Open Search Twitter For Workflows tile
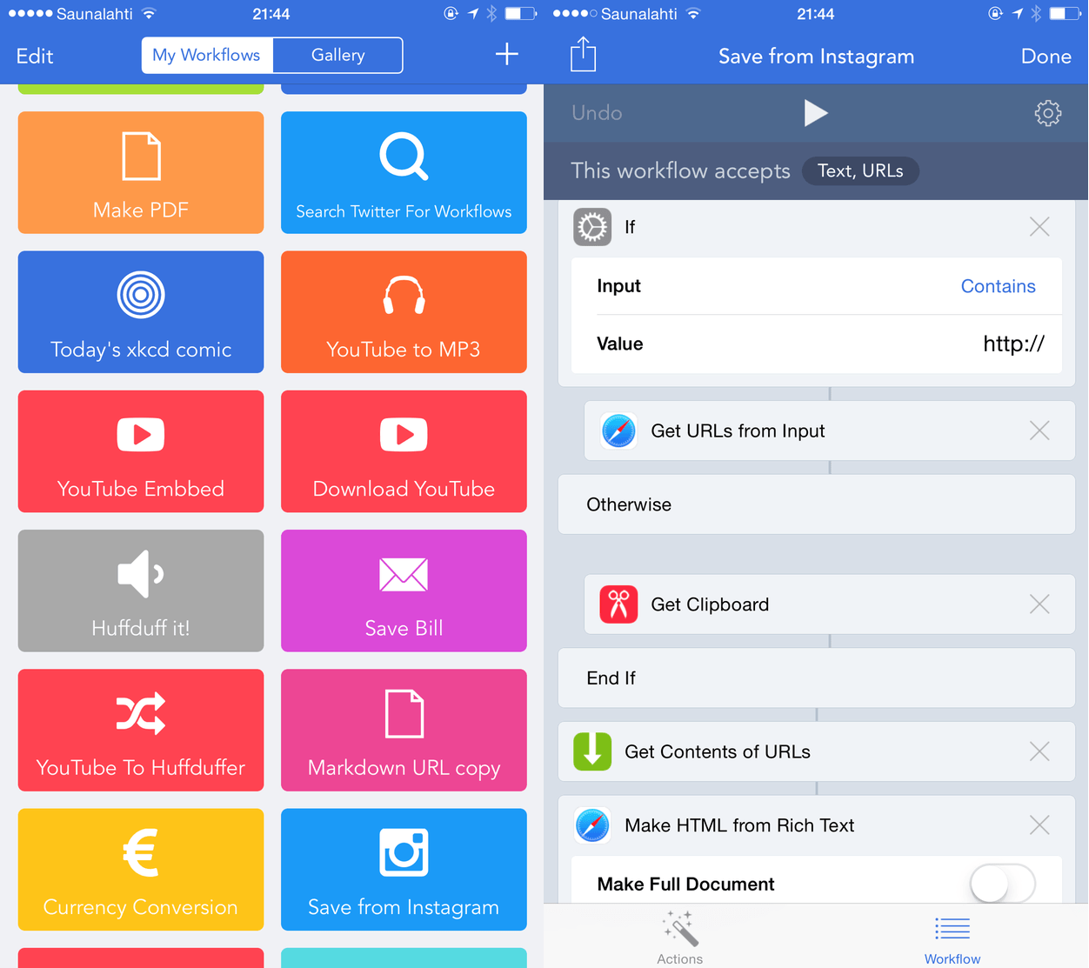Image resolution: width=1089 pixels, height=968 pixels. point(404,172)
